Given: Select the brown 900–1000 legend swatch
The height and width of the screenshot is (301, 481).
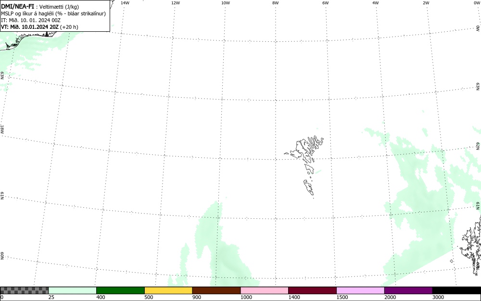Looking at the screenshot, I should (216, 290).
